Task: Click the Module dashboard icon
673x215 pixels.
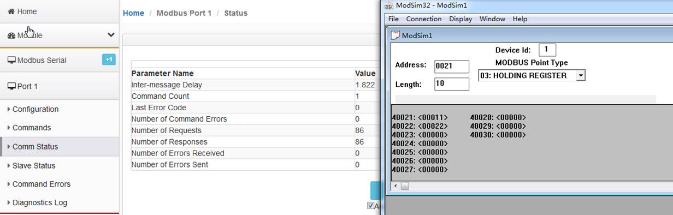Action: (x=11, y=35)
